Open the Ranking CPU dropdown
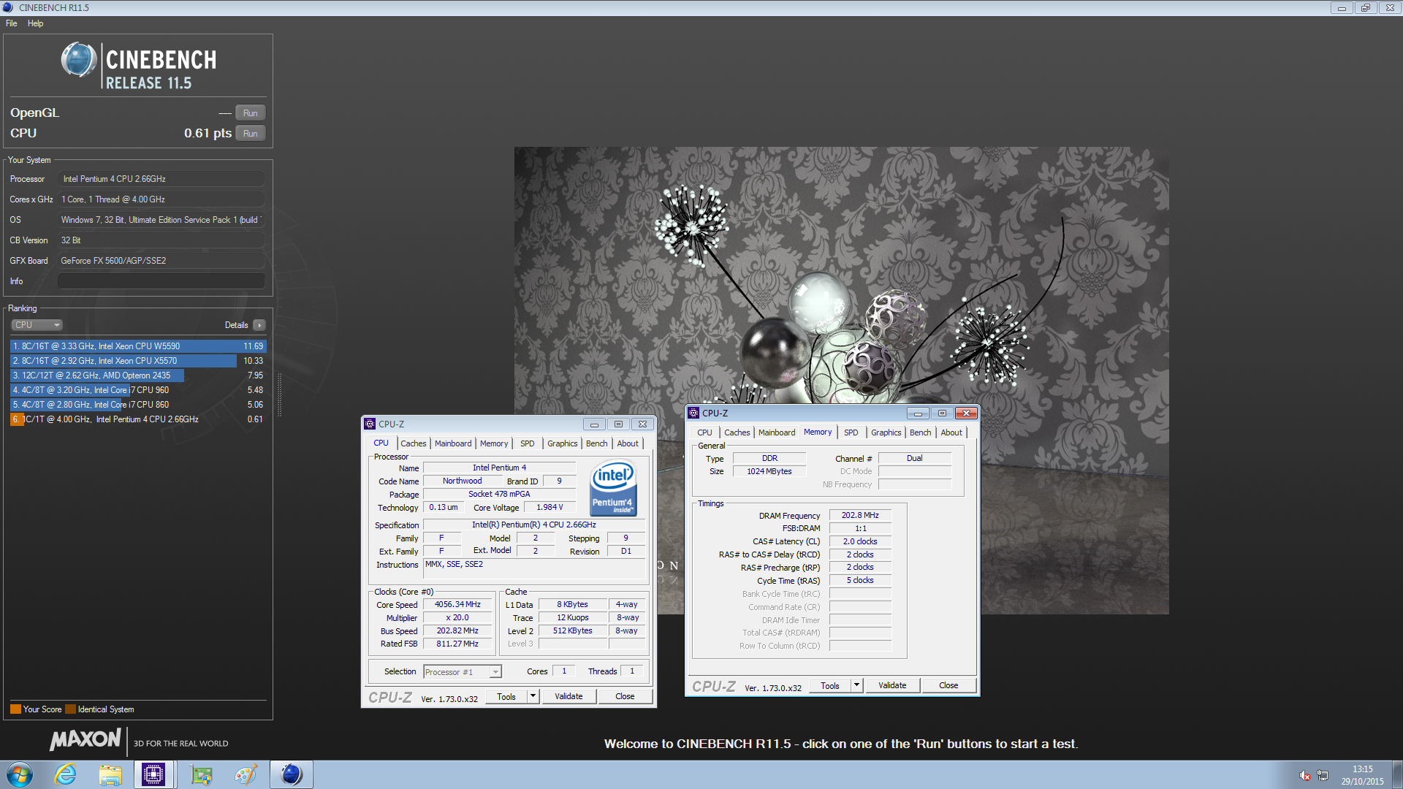The image size is (1403, 789). (37, 325)
